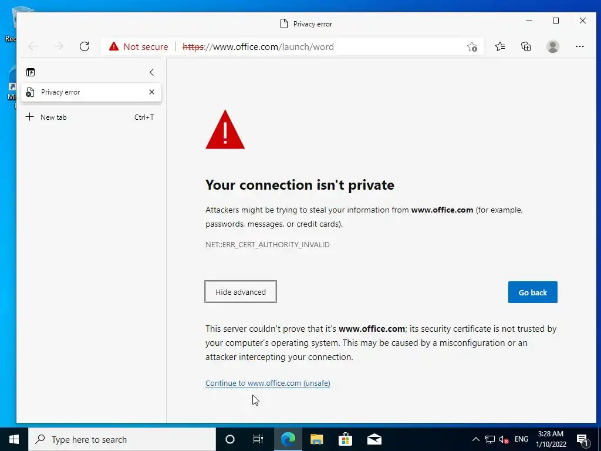Close the Edge window

coord(583,21)
